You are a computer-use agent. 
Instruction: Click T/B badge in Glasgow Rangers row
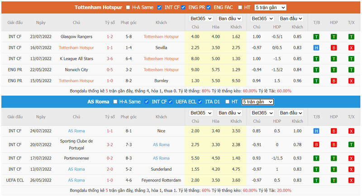(x=316, y=37)
